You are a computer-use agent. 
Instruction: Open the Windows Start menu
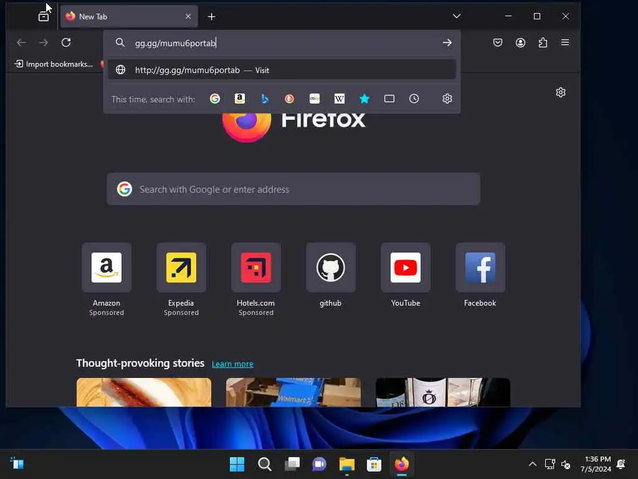[237, 464]
